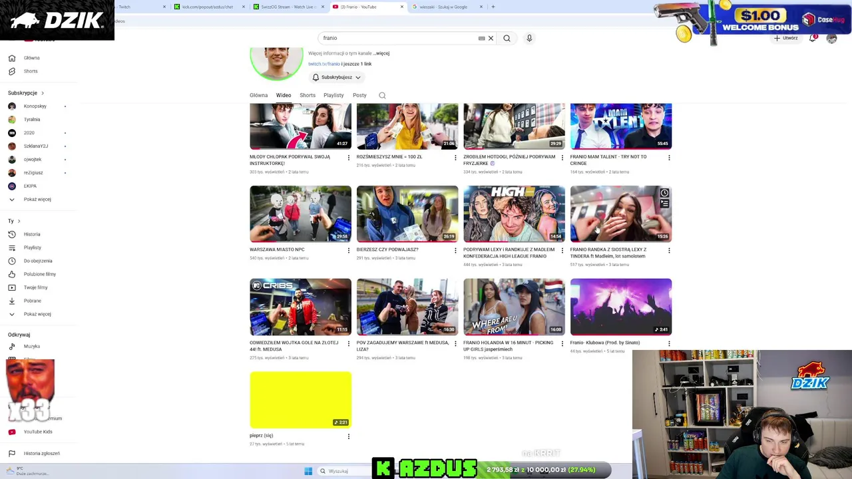
Task: Start voice search with microphone icon
Action: [529, 38]
